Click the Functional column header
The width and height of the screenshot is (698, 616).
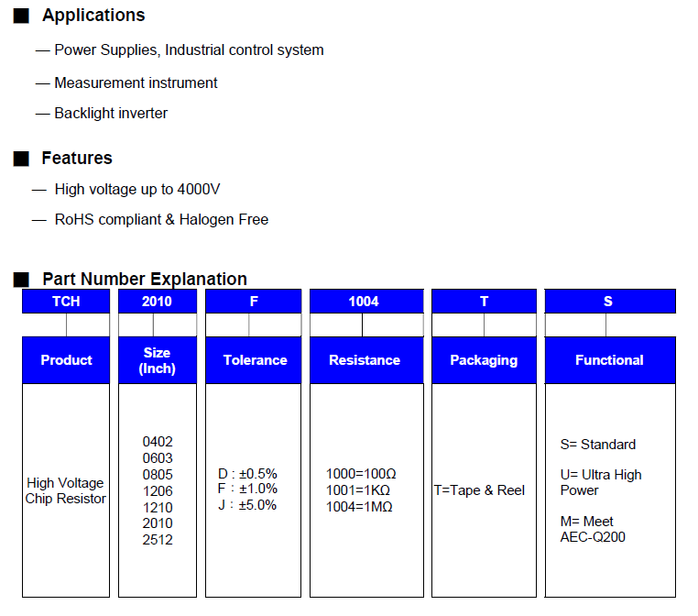coord(609,360)
